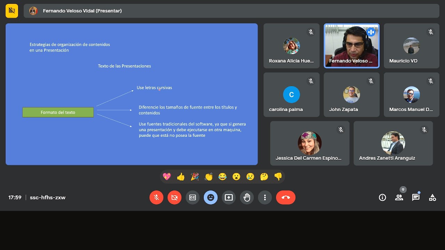Click the yellow stop-presentation icon at top left
Image resolution: width=445 pixels, height=250 pixels.
pos(12,11)
